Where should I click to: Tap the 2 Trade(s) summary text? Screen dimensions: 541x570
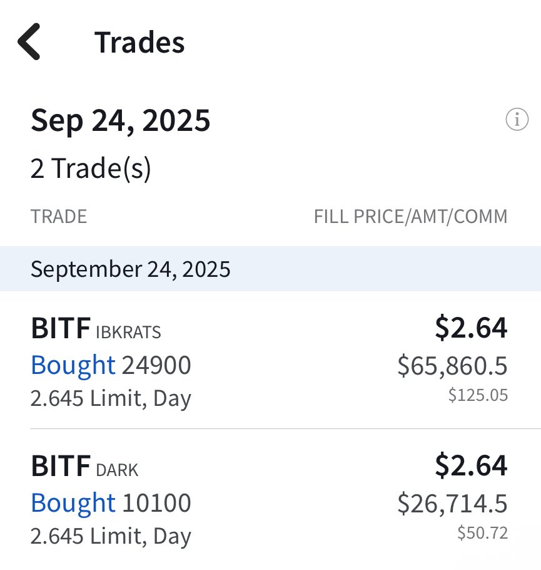coord(91,168)
